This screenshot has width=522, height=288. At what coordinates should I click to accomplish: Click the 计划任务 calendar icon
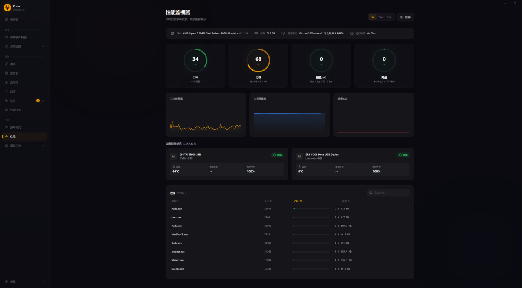click(x=6, y=110)
